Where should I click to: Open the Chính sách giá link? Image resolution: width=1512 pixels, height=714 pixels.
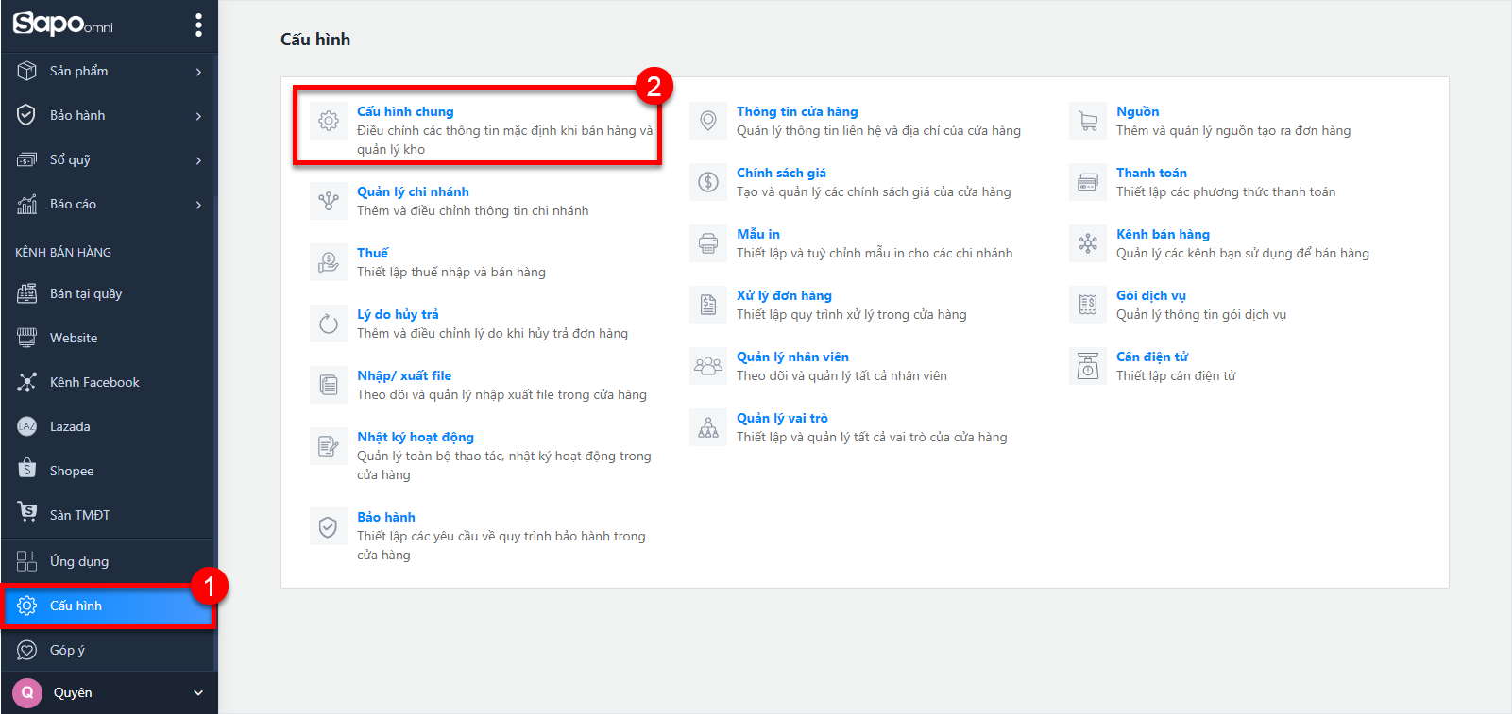point(781,173)
